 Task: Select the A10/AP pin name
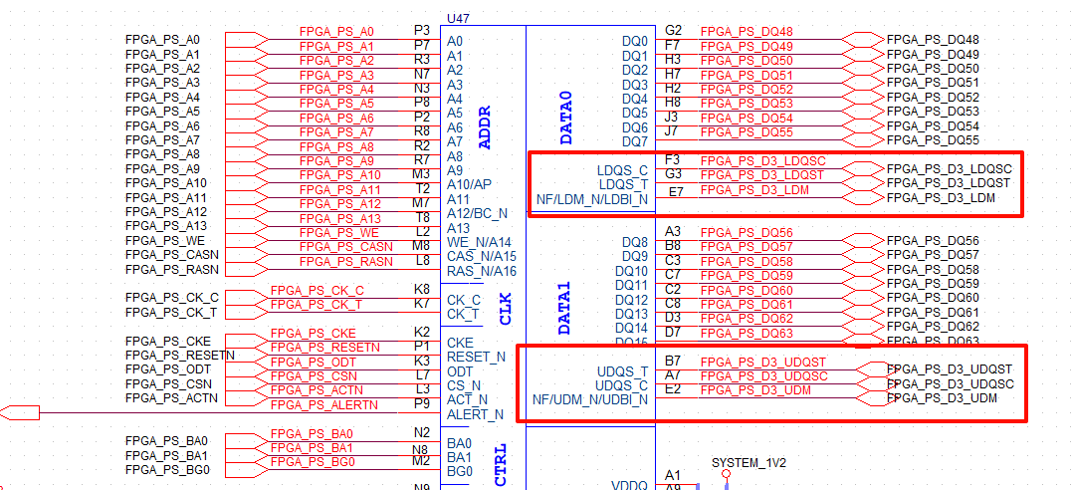coord(469,184)
